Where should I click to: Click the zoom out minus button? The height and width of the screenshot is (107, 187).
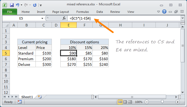[146, 102]
